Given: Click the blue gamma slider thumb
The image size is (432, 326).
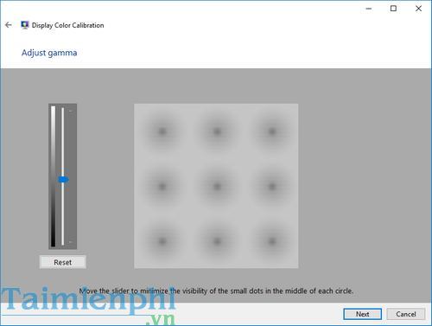Looking at the screenshot, I should click(63, 180).
